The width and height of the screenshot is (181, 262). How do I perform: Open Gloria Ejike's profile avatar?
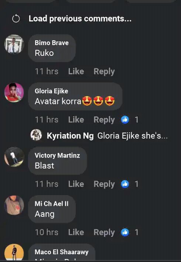[x=14, y=92]
